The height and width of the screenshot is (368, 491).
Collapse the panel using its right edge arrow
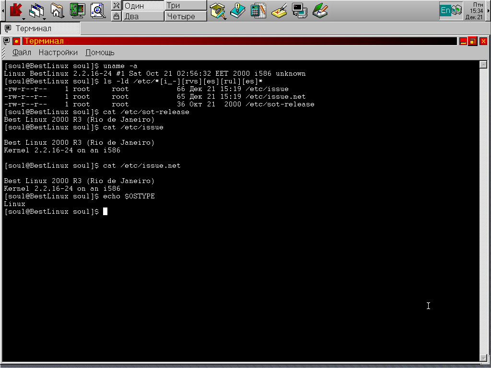[x=488, y=11]
